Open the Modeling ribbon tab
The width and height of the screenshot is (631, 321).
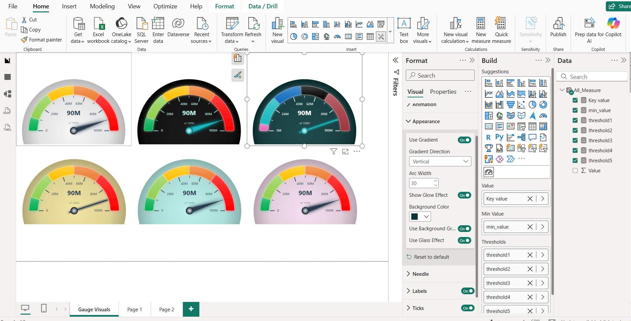pyautogui.click(x=102, y=6)
